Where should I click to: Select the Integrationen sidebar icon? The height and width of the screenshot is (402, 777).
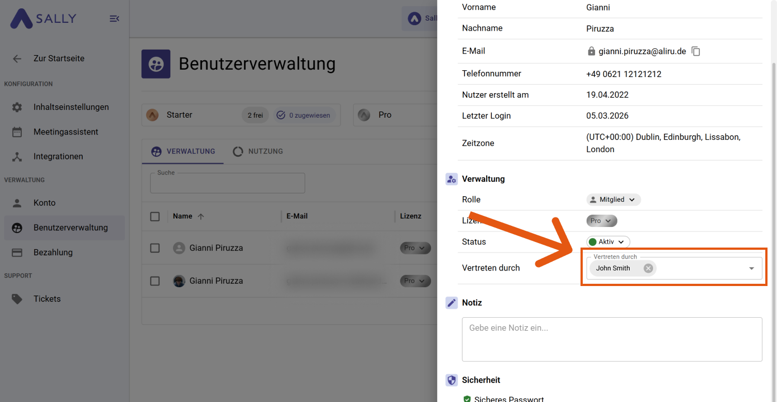click(16, 156)
